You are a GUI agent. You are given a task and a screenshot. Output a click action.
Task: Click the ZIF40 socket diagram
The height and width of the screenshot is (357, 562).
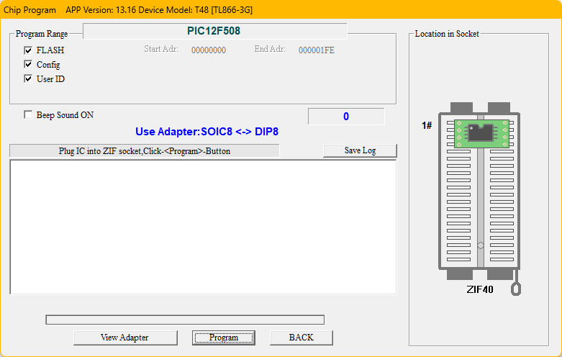[x=479, y=191]
